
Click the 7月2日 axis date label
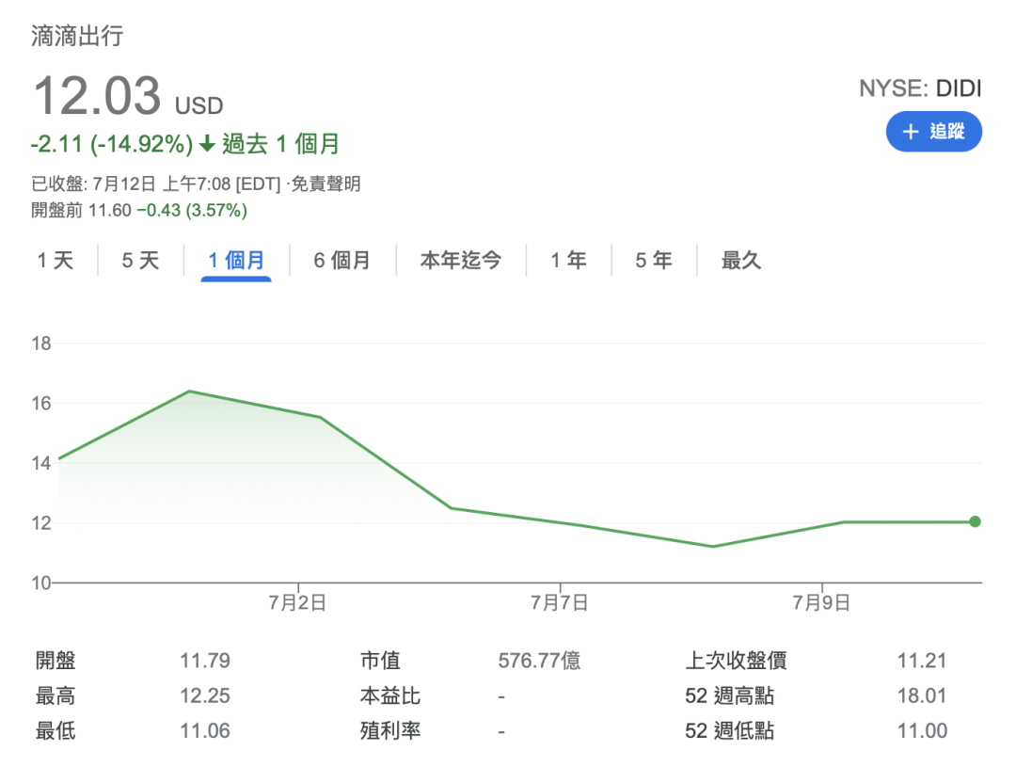click(296, 603)
